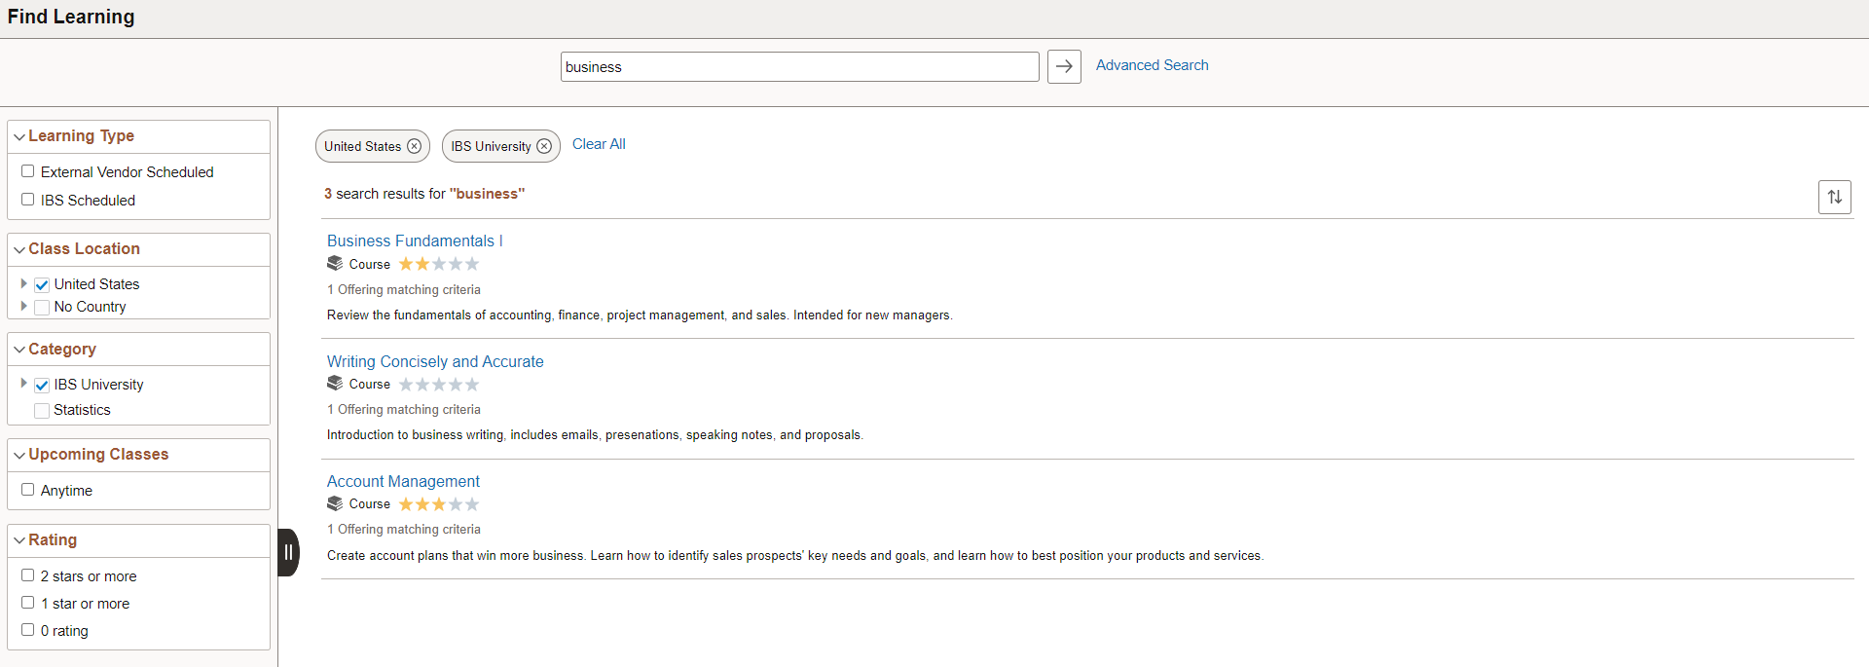Remove the IBS University filter chip
The height and width of the screenshot is (667, 1869).
point(544,146)
